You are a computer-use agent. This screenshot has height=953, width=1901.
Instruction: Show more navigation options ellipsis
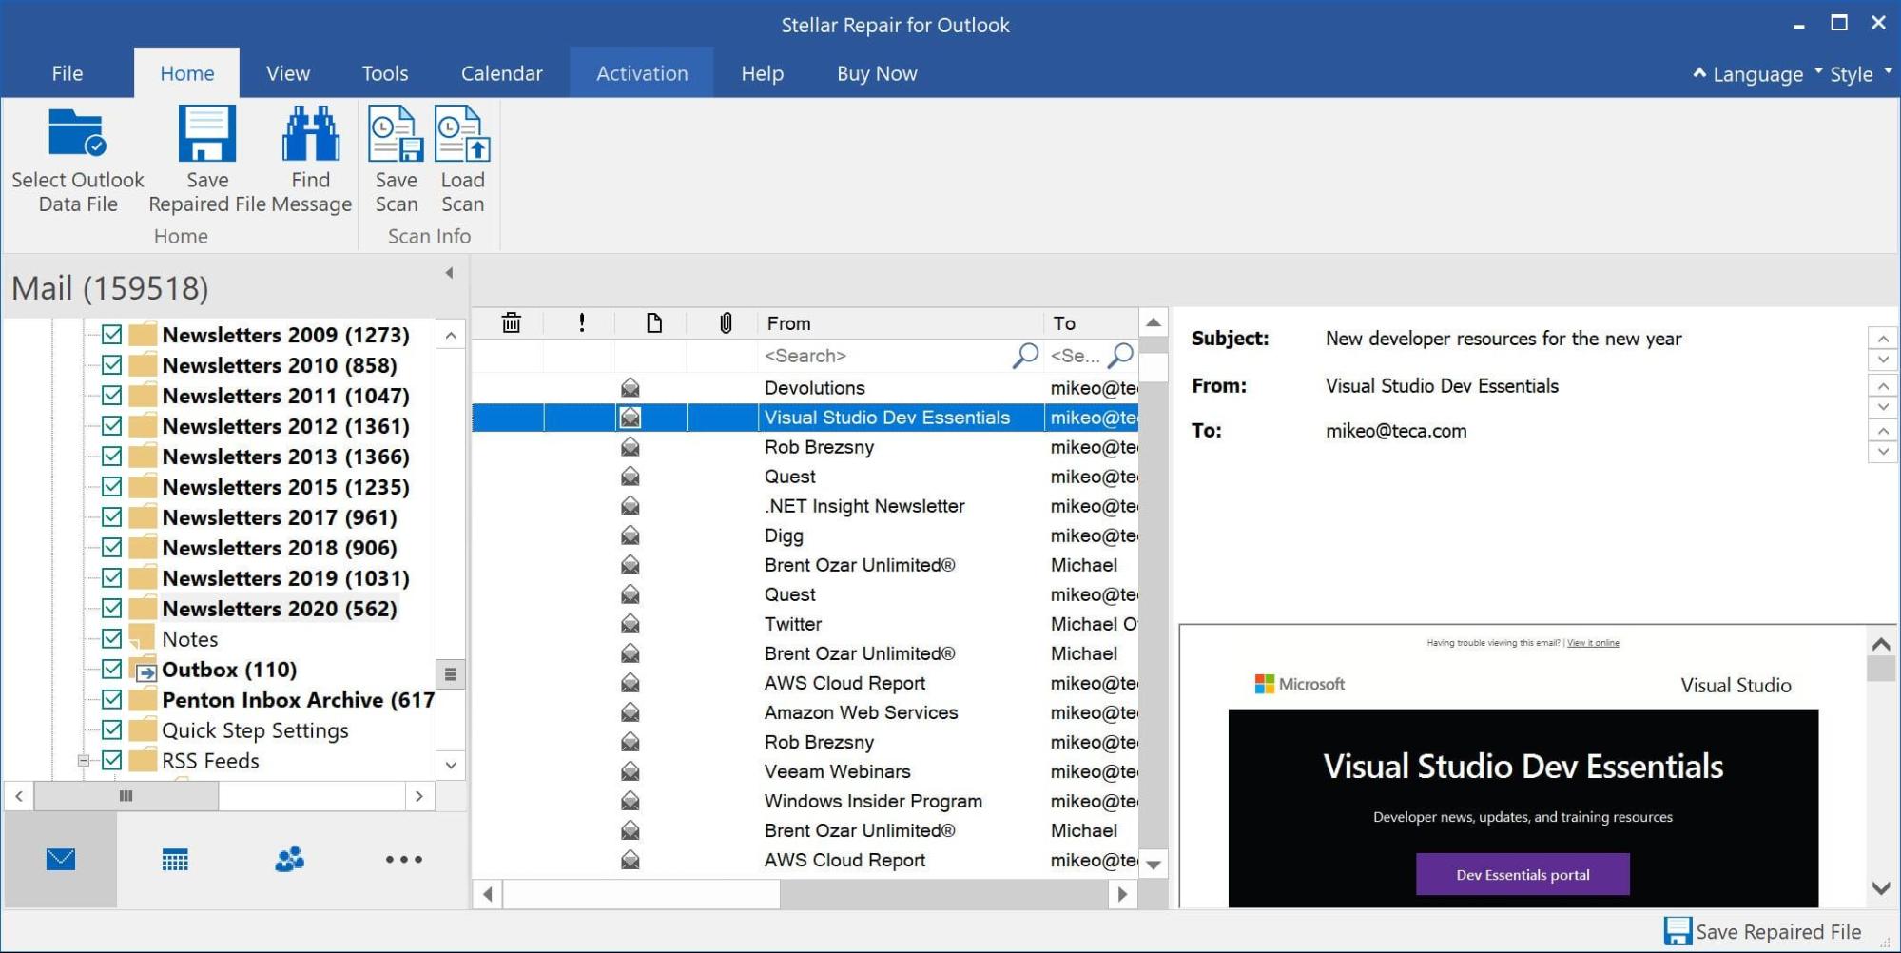pos(403,860)
